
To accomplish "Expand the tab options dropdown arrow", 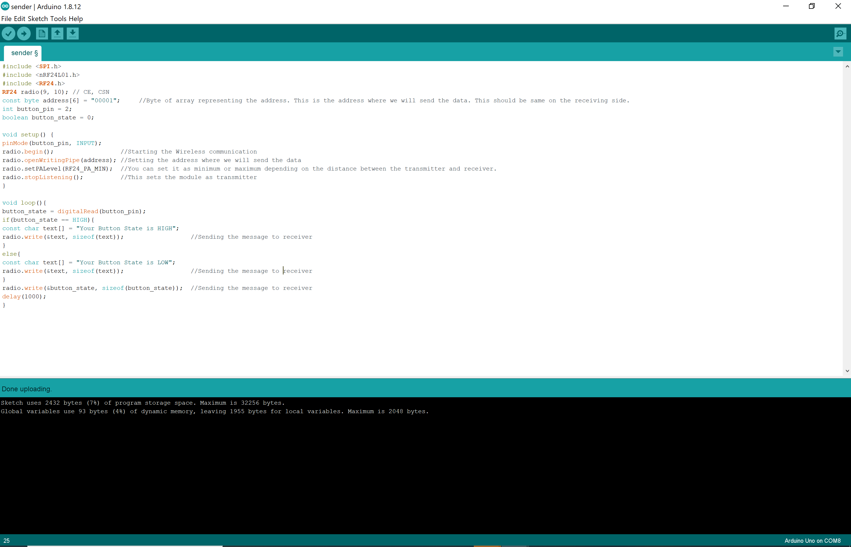I will tap(838, 52).
